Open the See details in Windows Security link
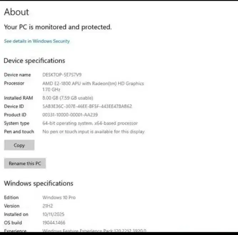 tap(37, 41)
